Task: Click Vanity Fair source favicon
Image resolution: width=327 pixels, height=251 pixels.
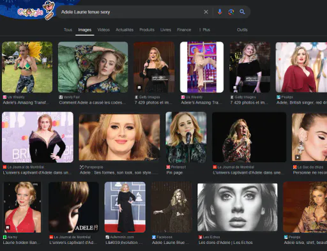Action: tap(61, 97)
